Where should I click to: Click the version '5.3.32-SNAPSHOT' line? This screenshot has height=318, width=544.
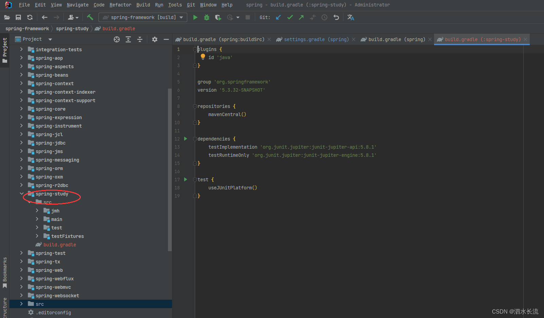coord(231,90)
